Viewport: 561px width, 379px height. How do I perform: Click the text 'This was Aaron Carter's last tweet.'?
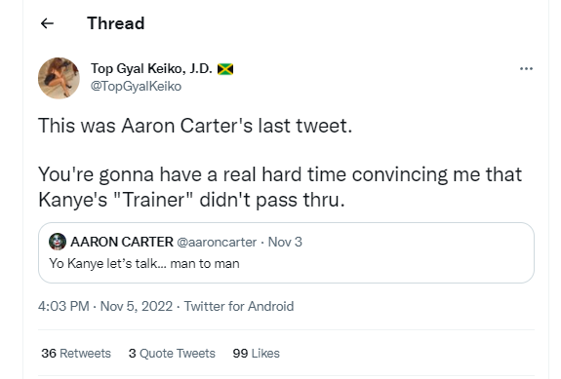click(x=195, y=126)
